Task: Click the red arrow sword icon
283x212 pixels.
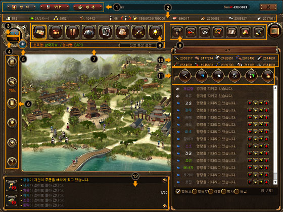Action: [191, 32]
